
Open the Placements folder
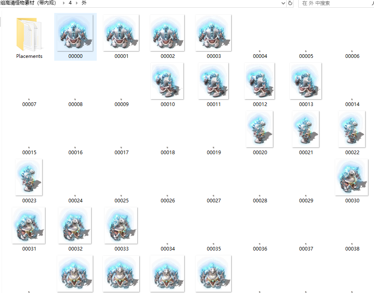tap(29, 34)
